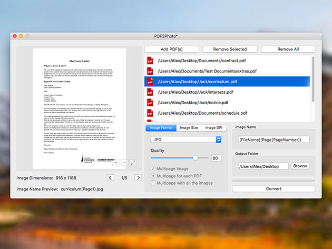Viewport: 332px width, 249px height.
Task: Zoom out of the preview with minus icon
Action: click(x=124, y=163)
